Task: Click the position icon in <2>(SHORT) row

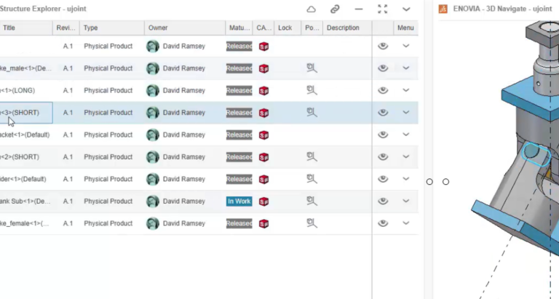Action: click(x=312, y=156)
